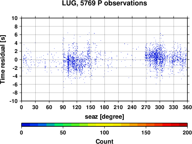The image size is (192, 144).
Task: Click the x-axis tick label 270
Action: [146, 107]
